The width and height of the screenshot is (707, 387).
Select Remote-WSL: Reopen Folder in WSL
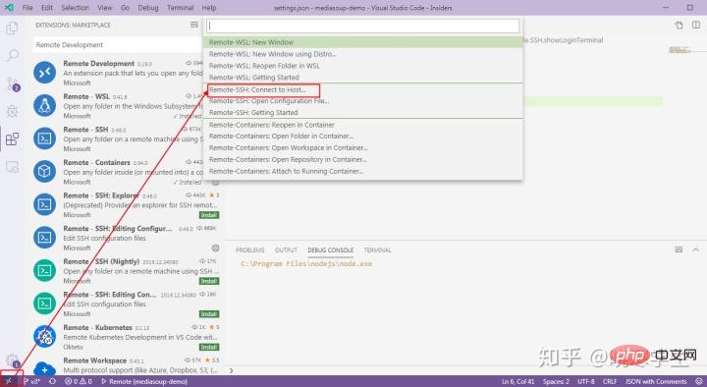[x=363, y=66]
